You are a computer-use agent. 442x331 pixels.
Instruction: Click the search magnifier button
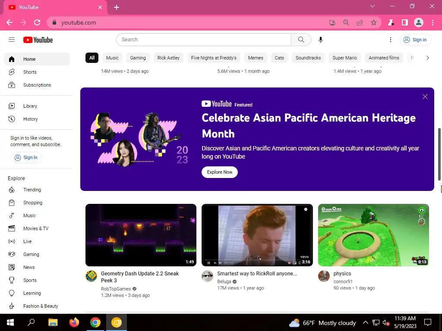[x=301, y=40]
